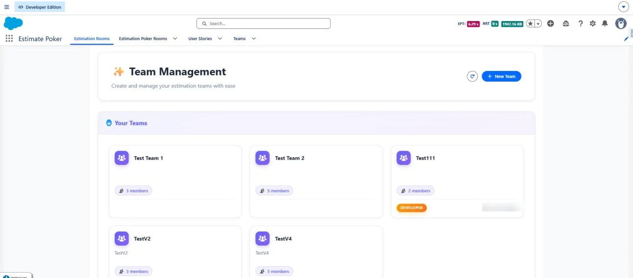
Task: Open the user profile avatar
Action: pos(621,23)
